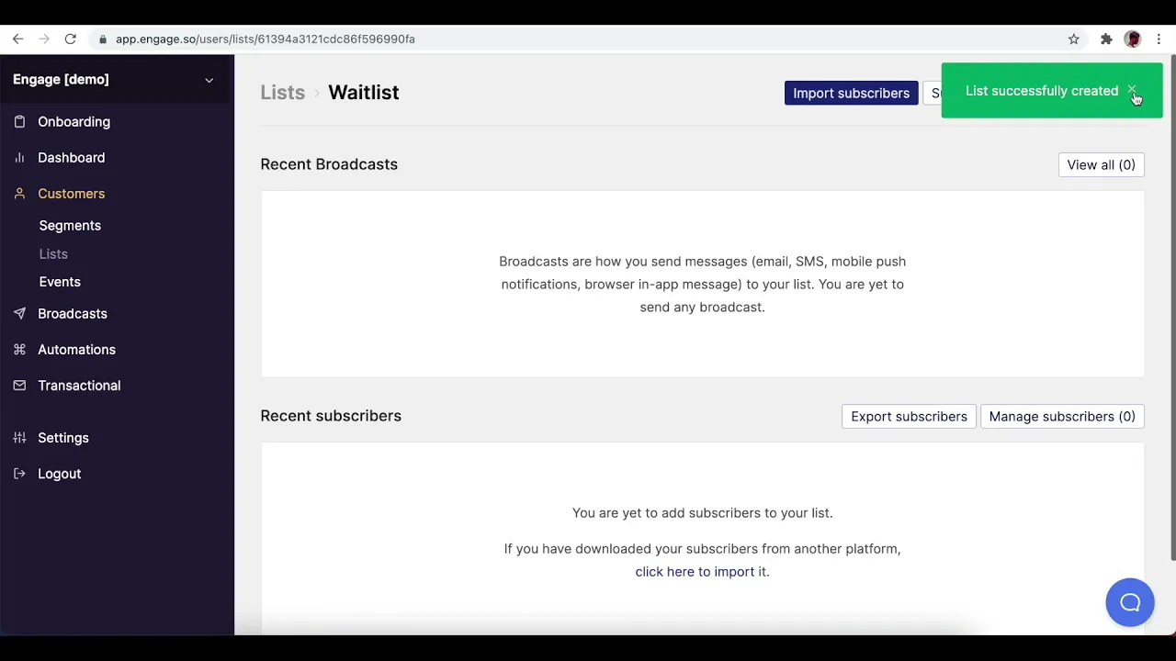
Task: Expand the Engage [demo] account dropdown
Action: (209, 80)
